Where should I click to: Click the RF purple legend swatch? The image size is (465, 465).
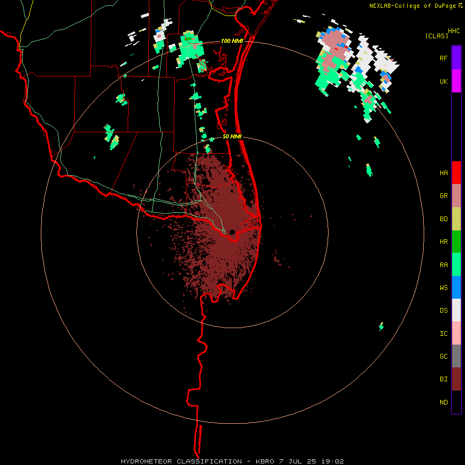(456, 58)
